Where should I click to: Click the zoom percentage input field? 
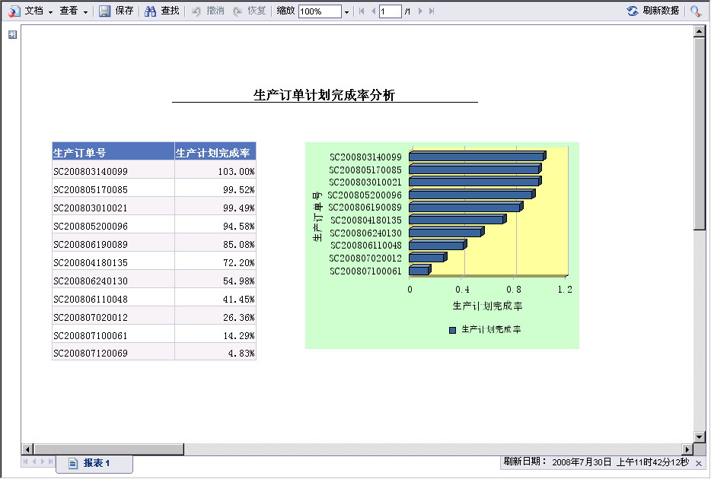coord(320,11)
